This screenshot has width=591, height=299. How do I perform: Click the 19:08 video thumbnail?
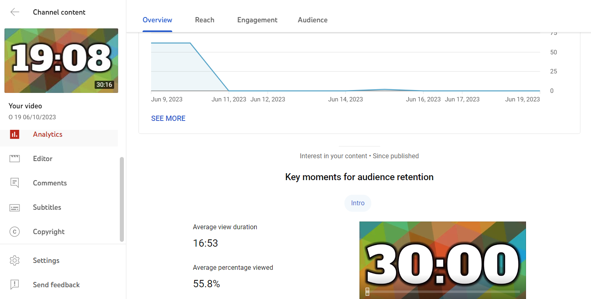click(x=61, y=60)
